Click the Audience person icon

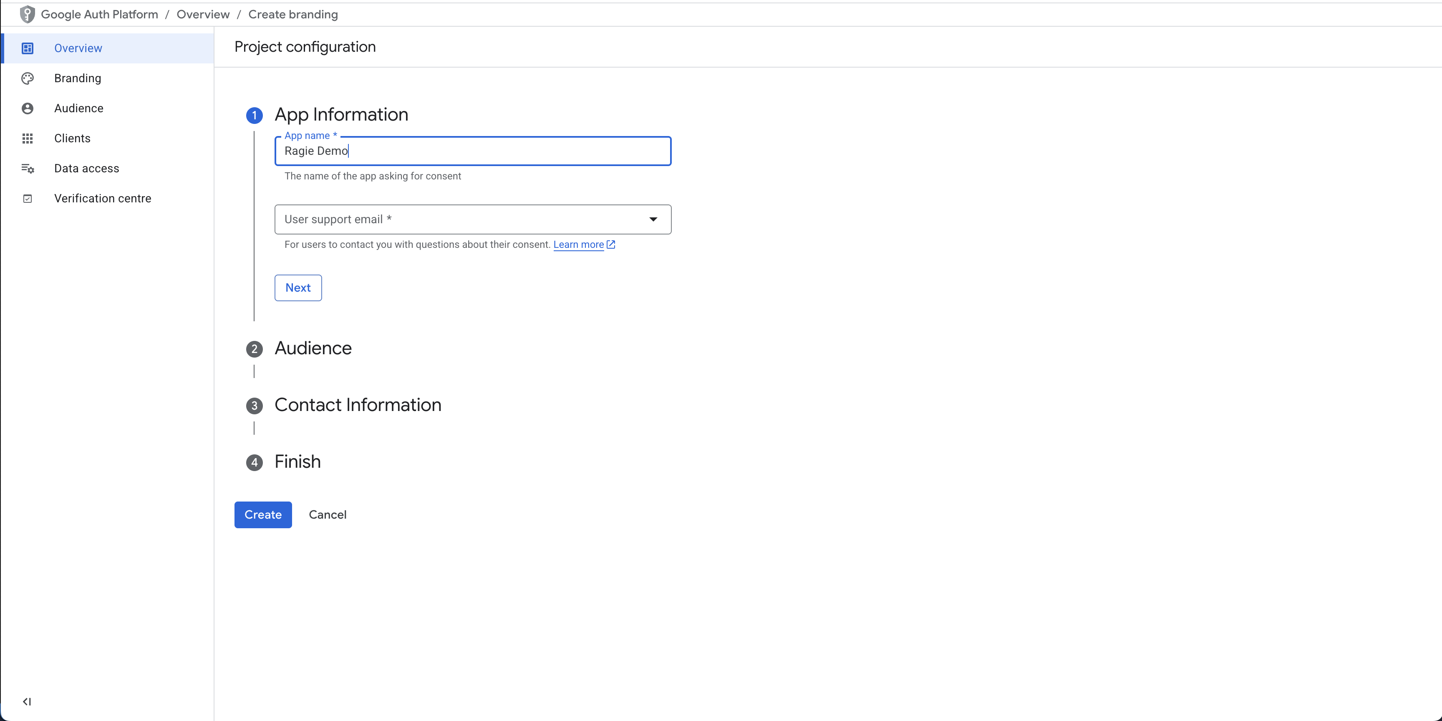click(28, 108)
